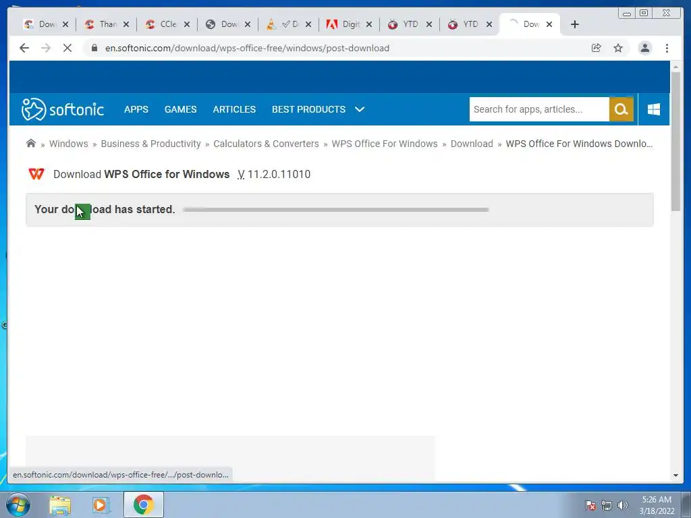Open WPS Office For Windows breadcrumb

click(x=385, y=144)
